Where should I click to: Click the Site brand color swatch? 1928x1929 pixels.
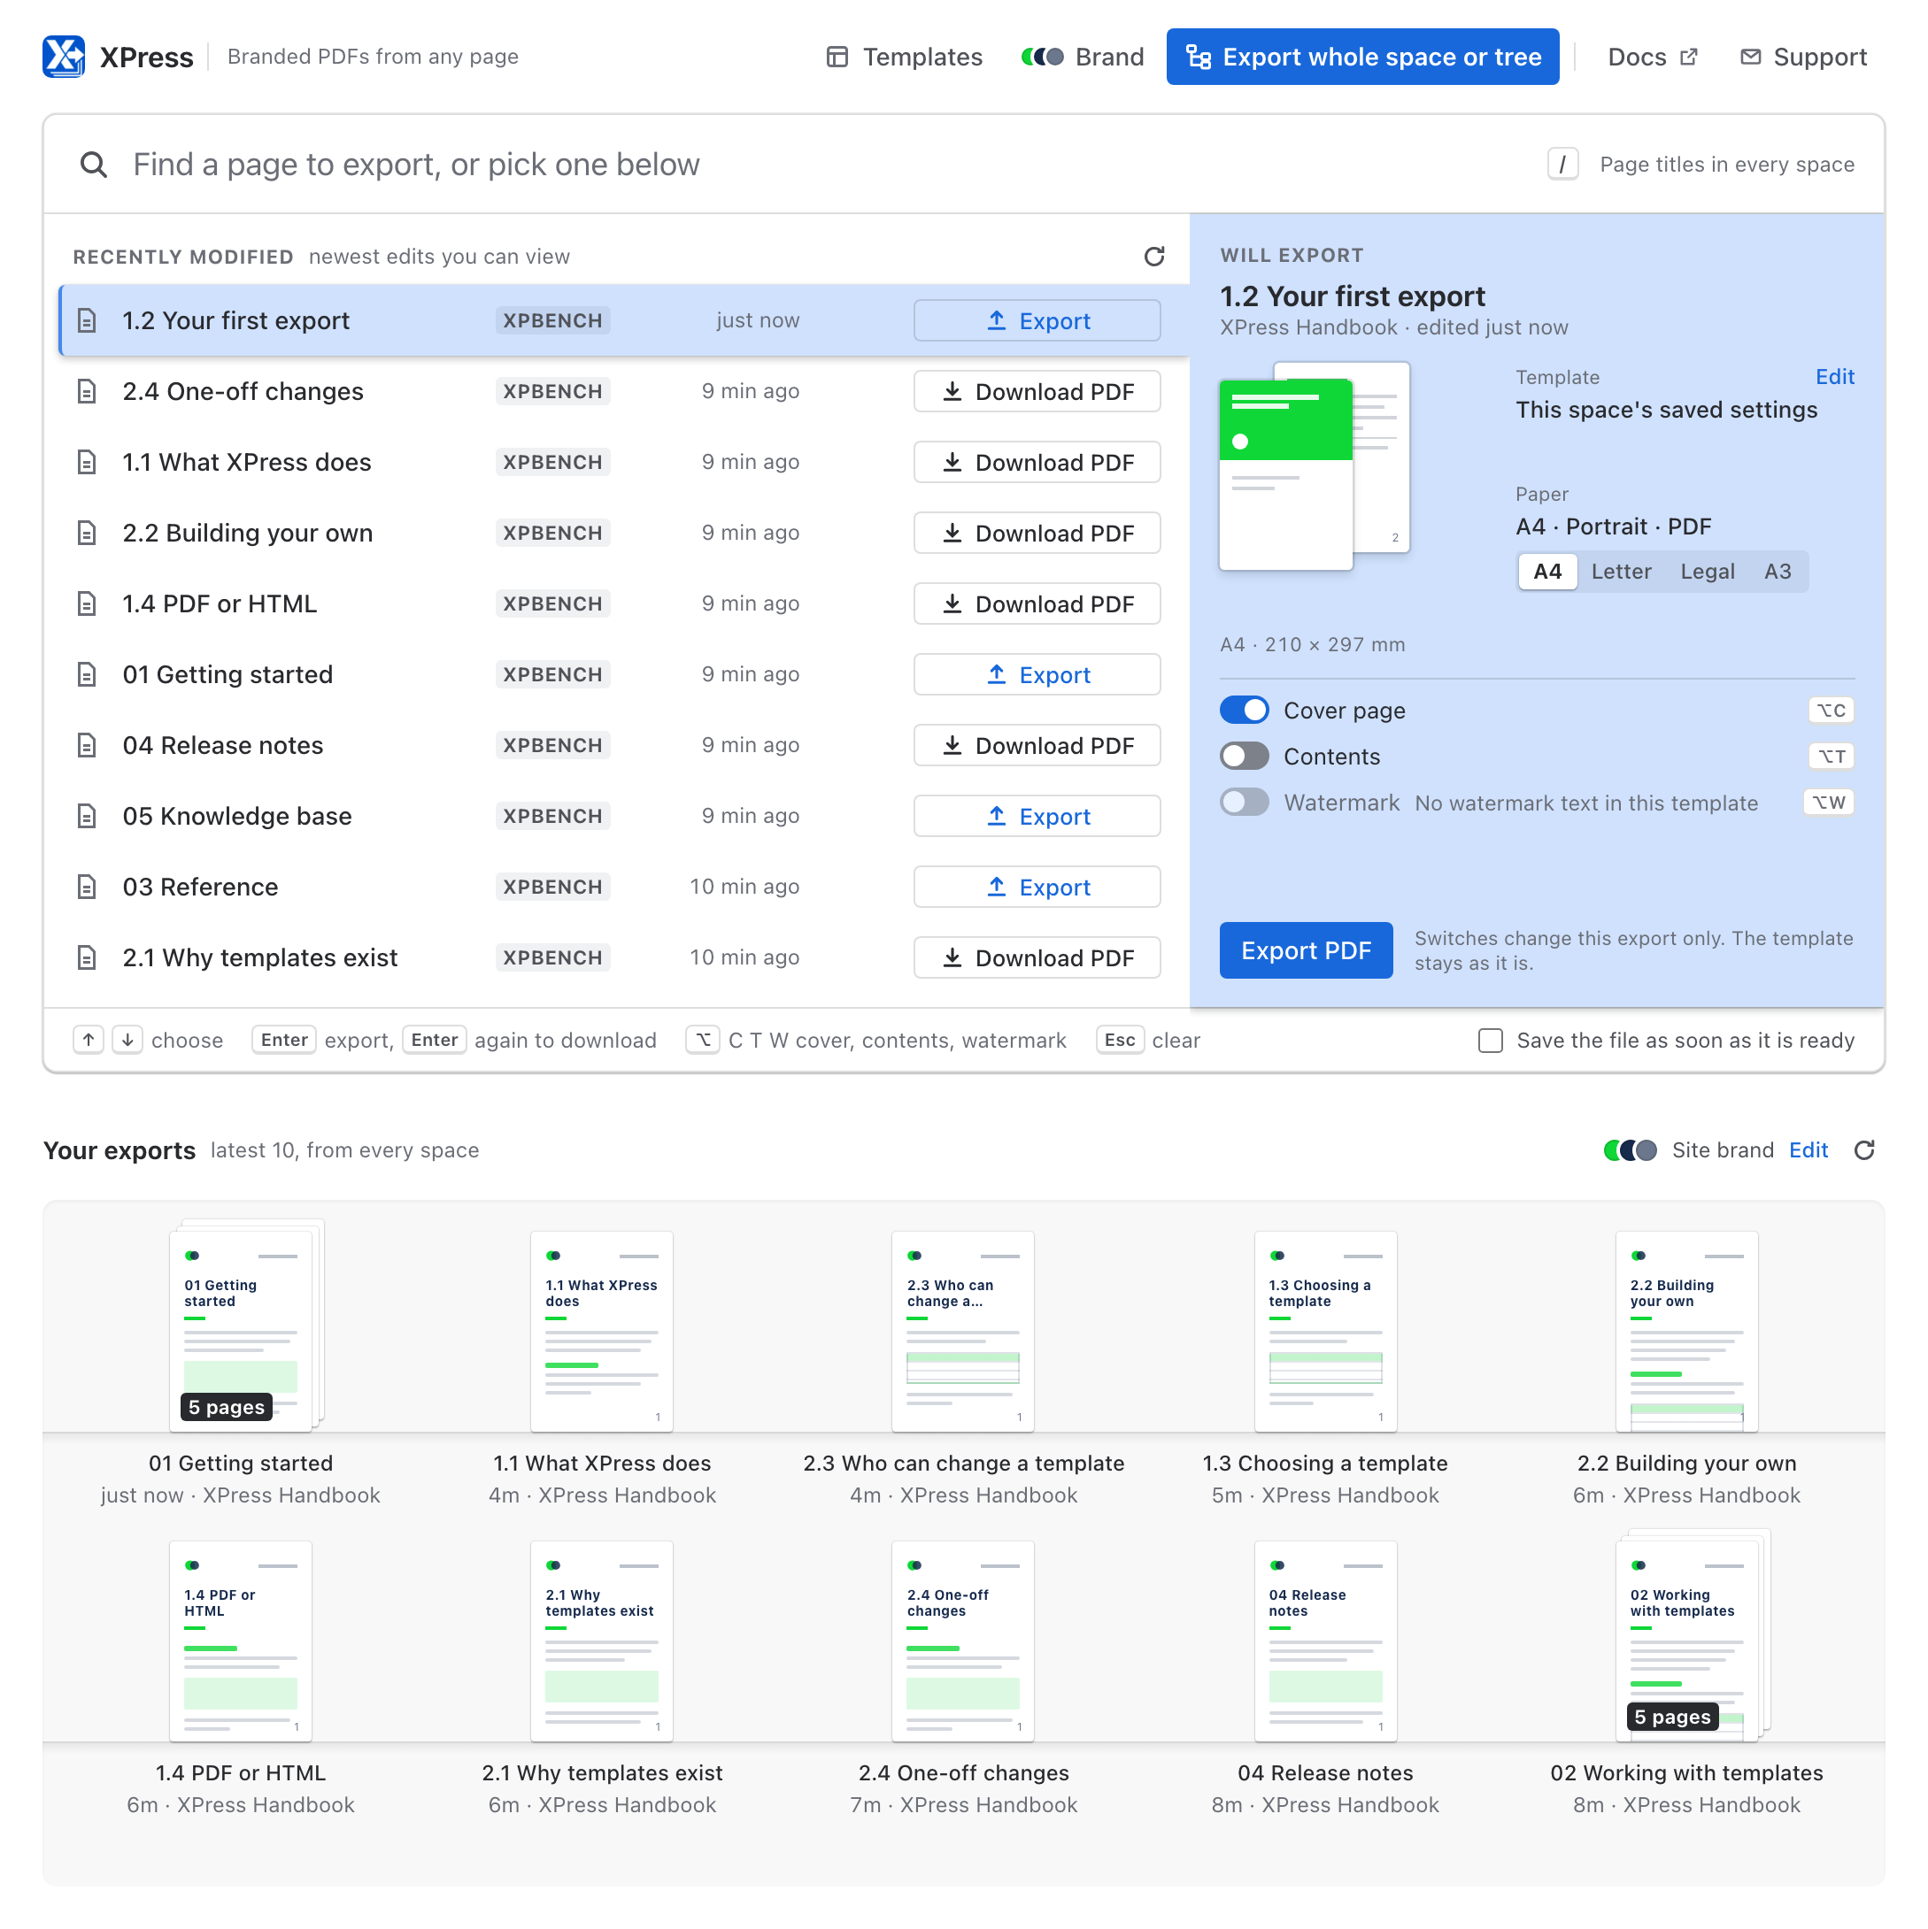[1631, 1150]
